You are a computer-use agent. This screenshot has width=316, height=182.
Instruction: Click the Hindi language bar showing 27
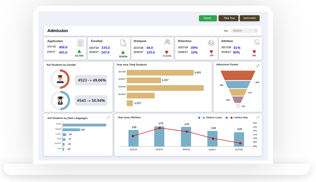[64, 139]
